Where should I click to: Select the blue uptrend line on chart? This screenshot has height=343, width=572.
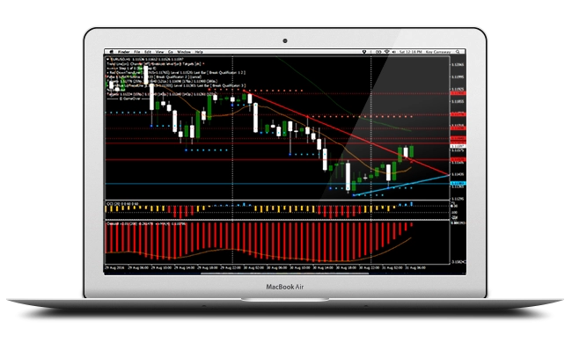click(401, 186)
